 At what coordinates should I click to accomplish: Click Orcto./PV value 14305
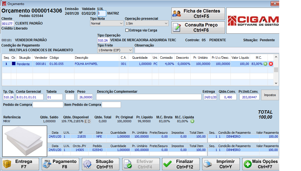click(x=80, y=150)
